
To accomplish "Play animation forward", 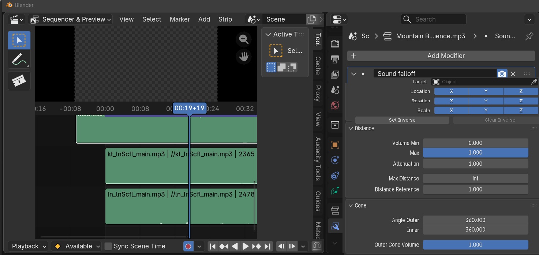I will pyautogui.click(x=246, y=246).
